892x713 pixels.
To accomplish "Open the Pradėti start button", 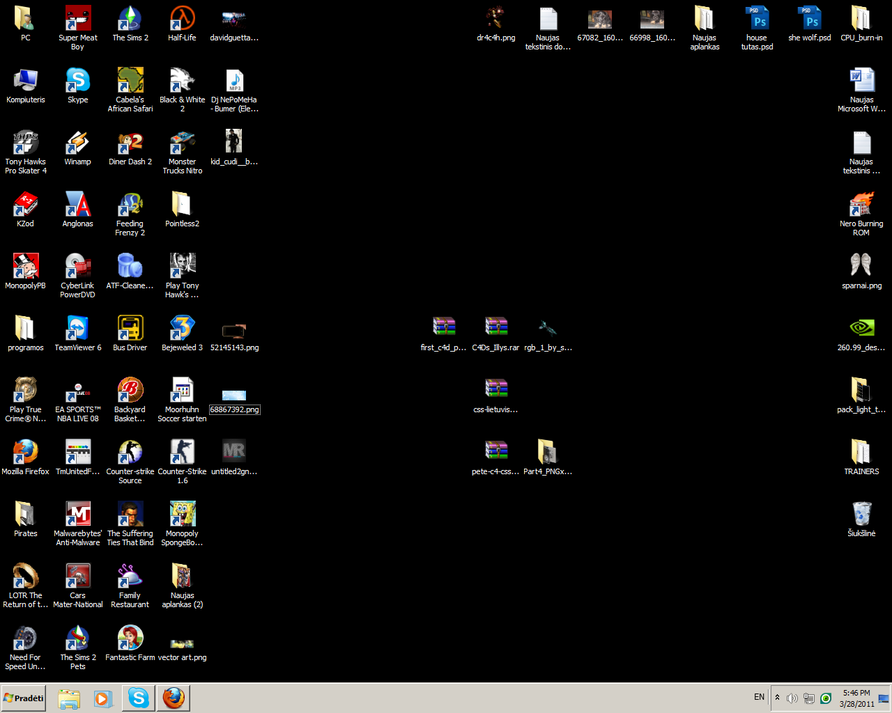I will (x=24, y=698).
